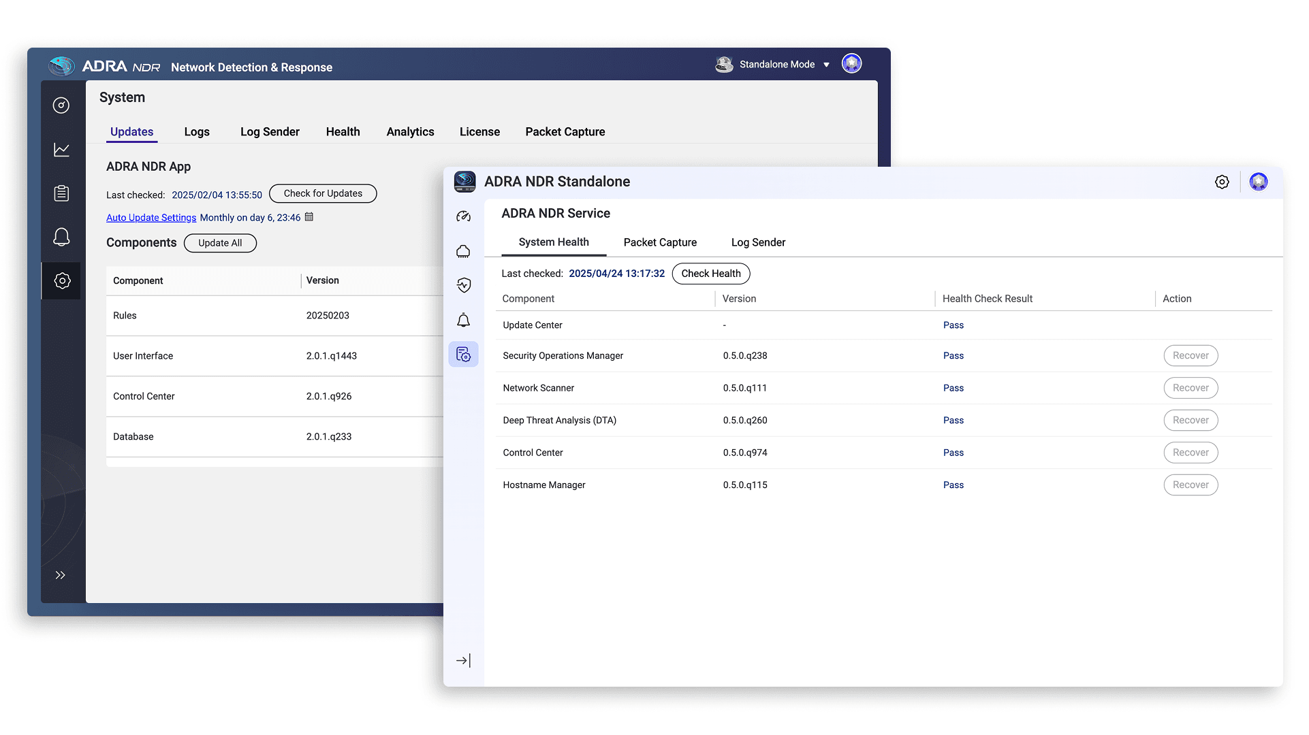Screen dimensions: 1309x735
Task: Click the ADRA NDR radar logo icon
Action: [x=61, y=66]
